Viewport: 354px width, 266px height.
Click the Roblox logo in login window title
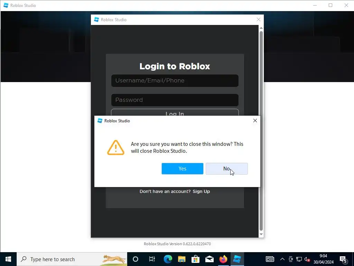pyautogui.click(x=96, y=20)
